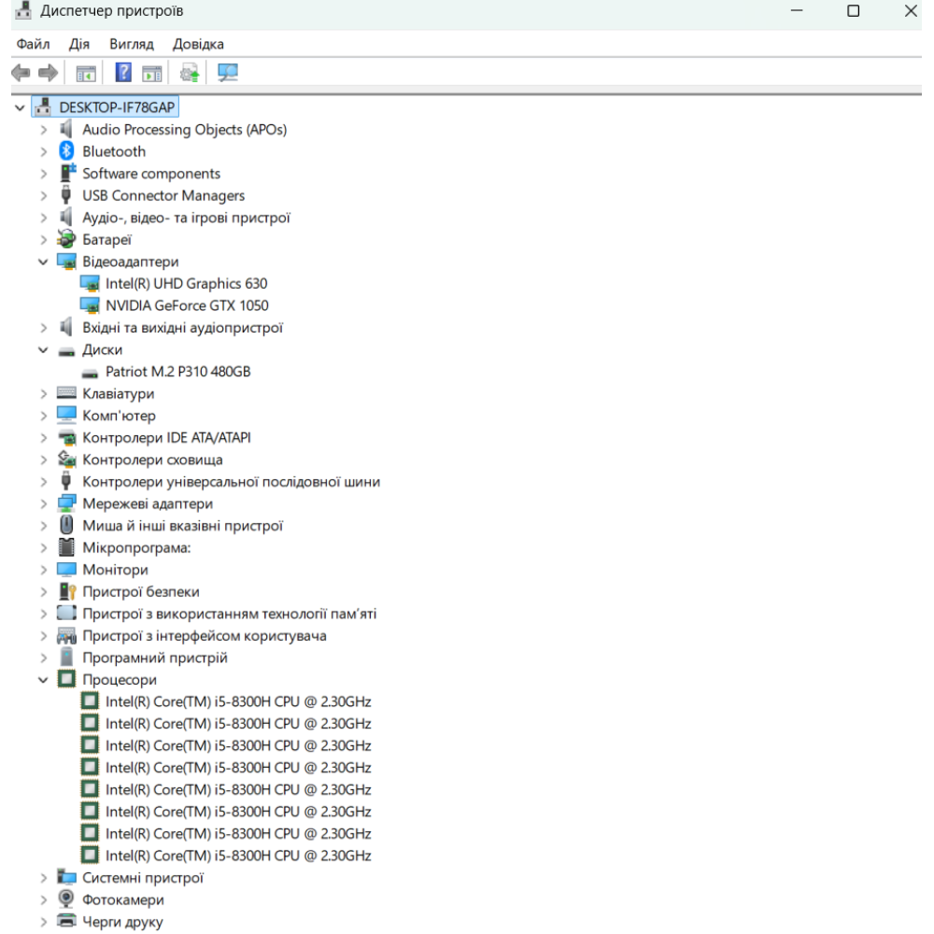
Task: Collapse the Диски category
Action: (43, 350)
